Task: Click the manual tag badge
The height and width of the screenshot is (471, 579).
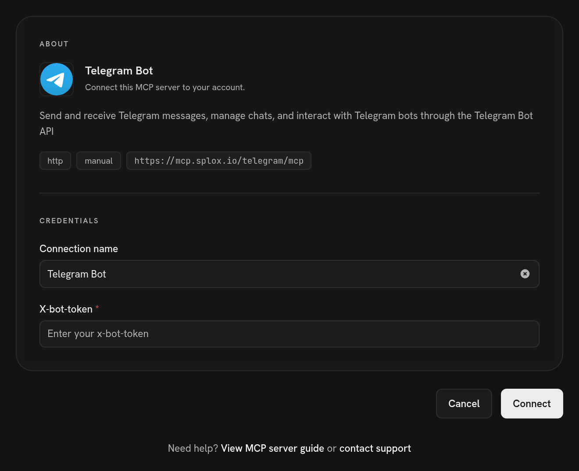Action: pyautogui.click(x=99, y=161)
